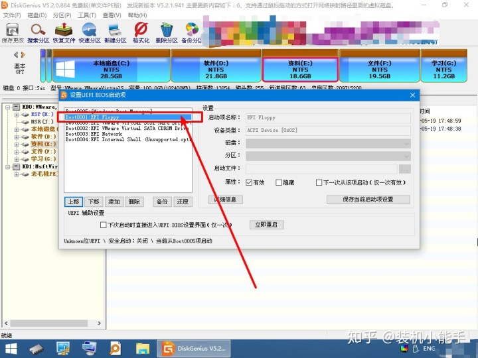Click the 立即重启 (restart now) button

coord(266,225)
